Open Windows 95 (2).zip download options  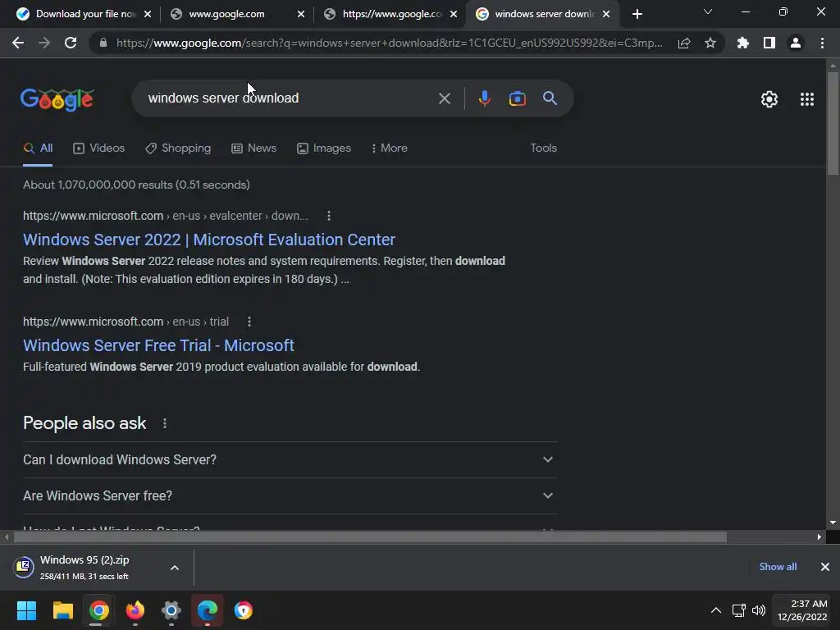click(x=175, y=568)
